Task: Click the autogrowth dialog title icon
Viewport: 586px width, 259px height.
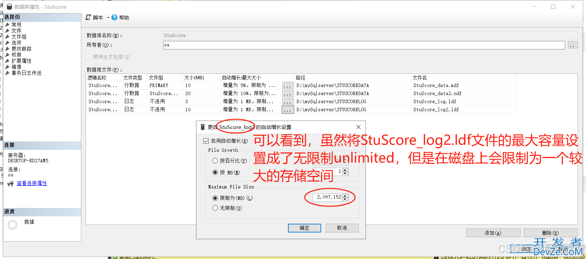Action: tap(202, 127)
